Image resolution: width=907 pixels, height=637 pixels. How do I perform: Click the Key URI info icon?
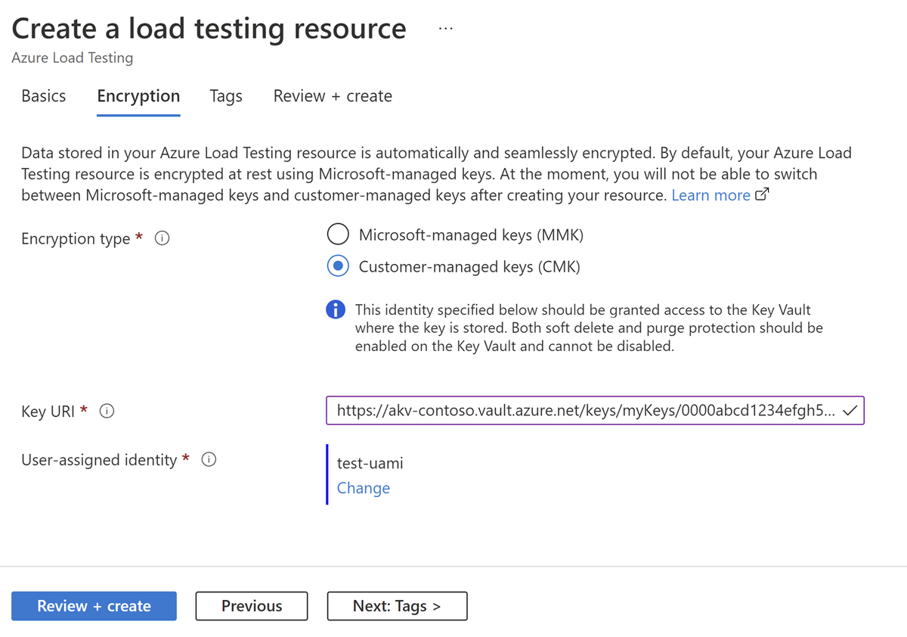tap(107, 411)
